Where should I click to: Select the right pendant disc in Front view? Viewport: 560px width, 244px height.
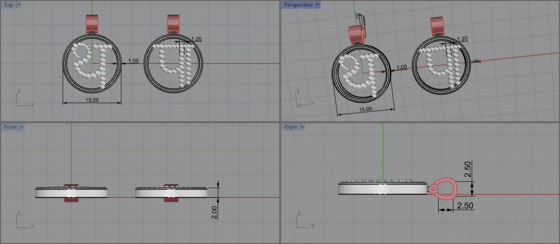[x=171, y=192]
